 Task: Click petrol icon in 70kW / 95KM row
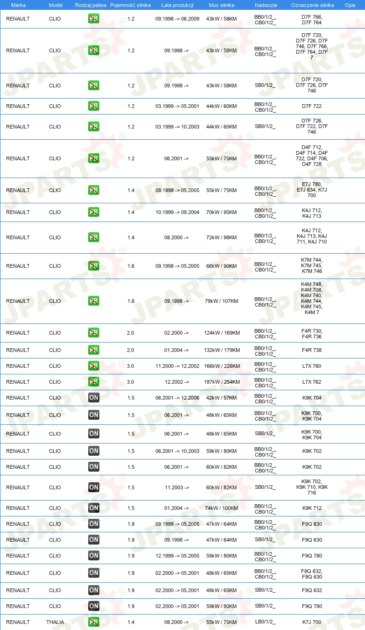(94, 212)
